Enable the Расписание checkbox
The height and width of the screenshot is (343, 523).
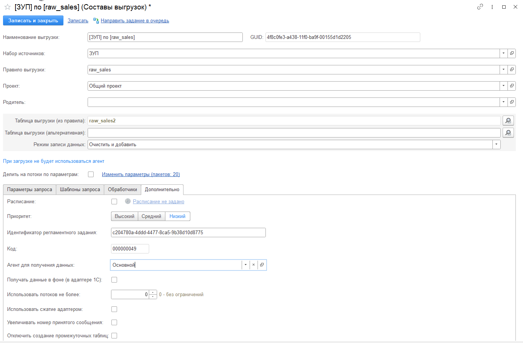[x=114, y=202]
